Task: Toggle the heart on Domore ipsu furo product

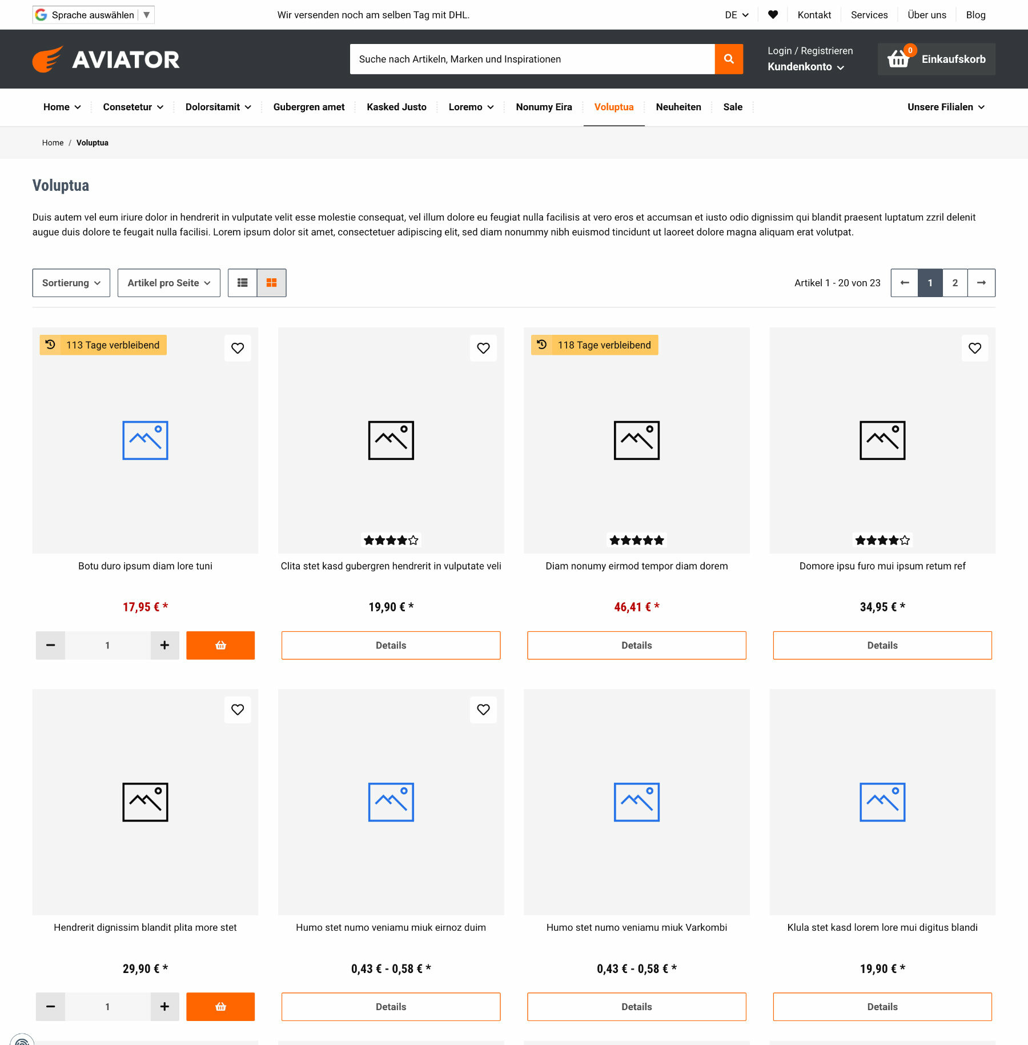Action: tap(975, 348)
